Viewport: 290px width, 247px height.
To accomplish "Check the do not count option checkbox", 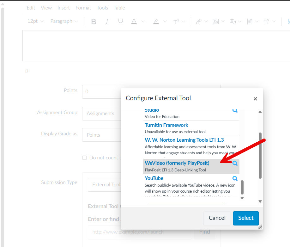I will coord(84,158).
